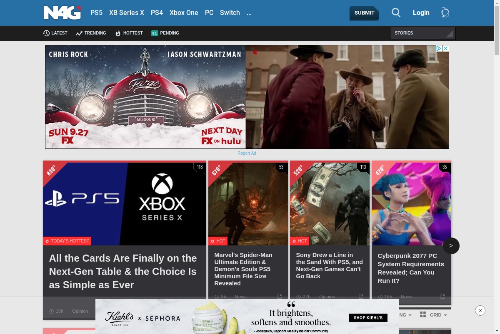Open the Xbox One section

[x=184, y=13]
